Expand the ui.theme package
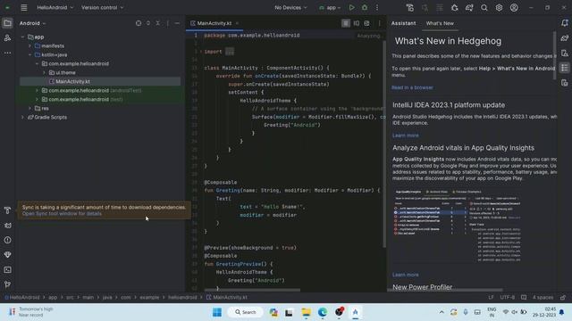Screen dimensions: 572x321 coord(44,73)
